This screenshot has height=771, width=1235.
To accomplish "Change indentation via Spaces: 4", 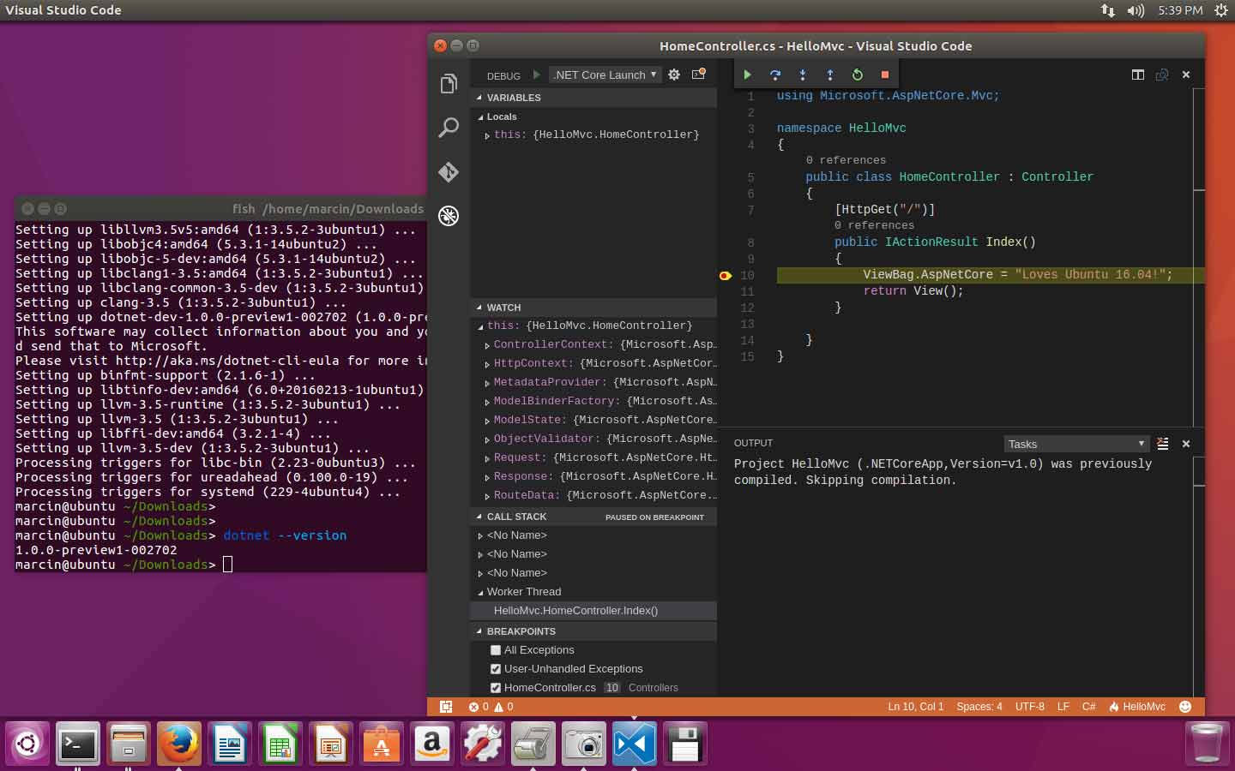I will [979, 707].
